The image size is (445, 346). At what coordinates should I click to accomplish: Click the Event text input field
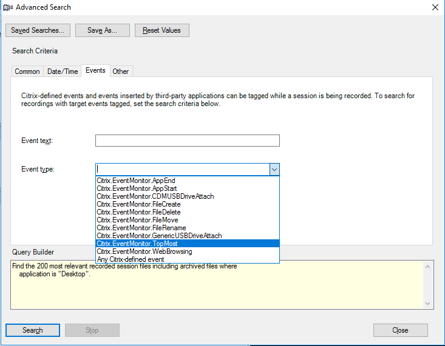[187, 141]
